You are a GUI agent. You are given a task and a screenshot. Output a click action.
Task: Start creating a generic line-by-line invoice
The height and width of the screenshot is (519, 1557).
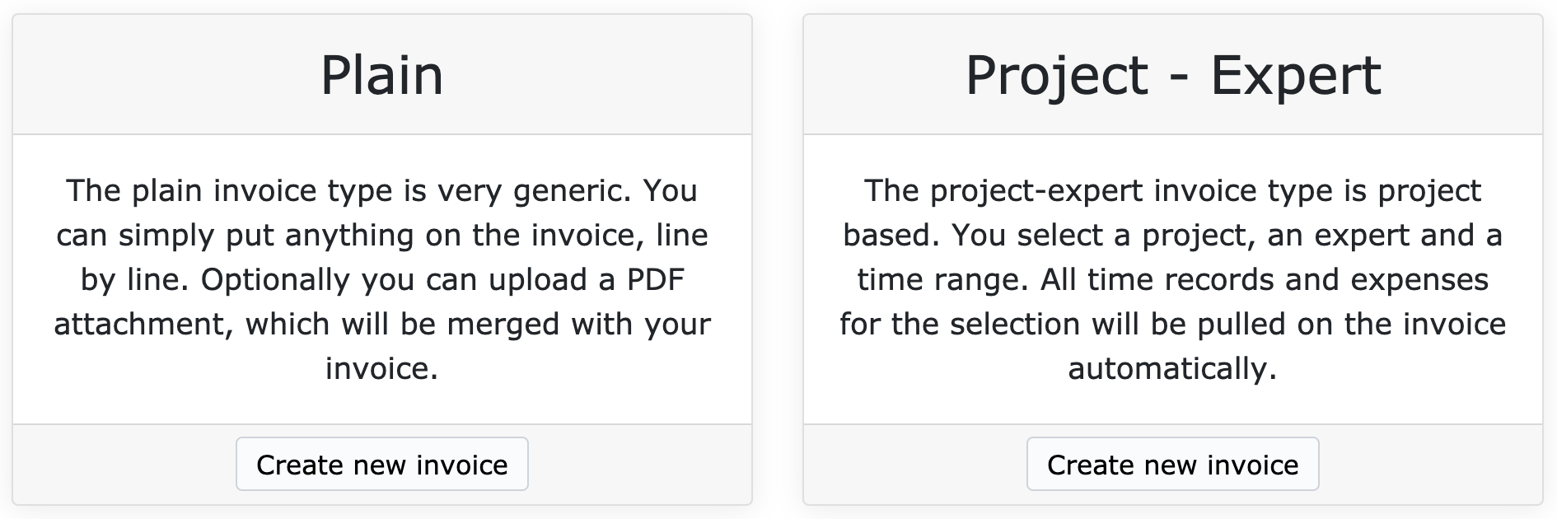click(x=381, y=464)
